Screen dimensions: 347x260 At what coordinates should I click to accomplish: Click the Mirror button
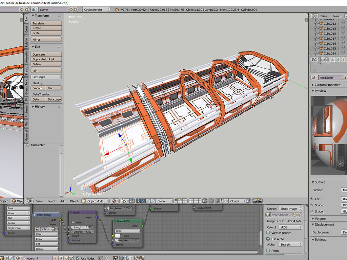point(46,39)
